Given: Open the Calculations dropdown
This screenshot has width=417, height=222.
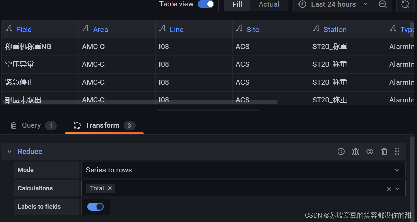Looking at the screenshot, I should (397, 188).
